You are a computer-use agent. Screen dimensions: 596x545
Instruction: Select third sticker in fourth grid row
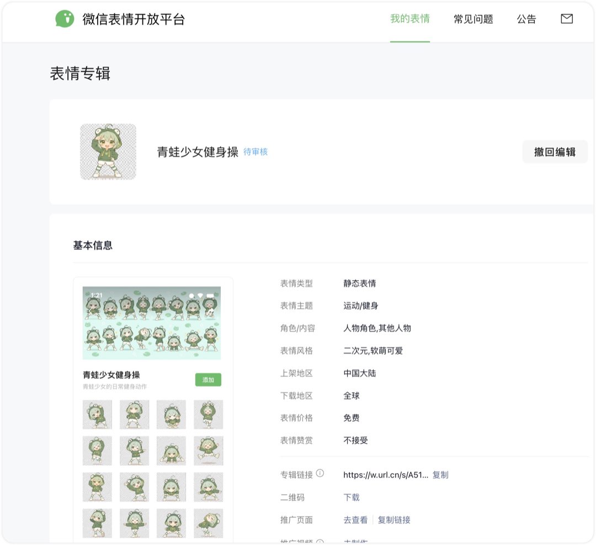tap(172, 523)
